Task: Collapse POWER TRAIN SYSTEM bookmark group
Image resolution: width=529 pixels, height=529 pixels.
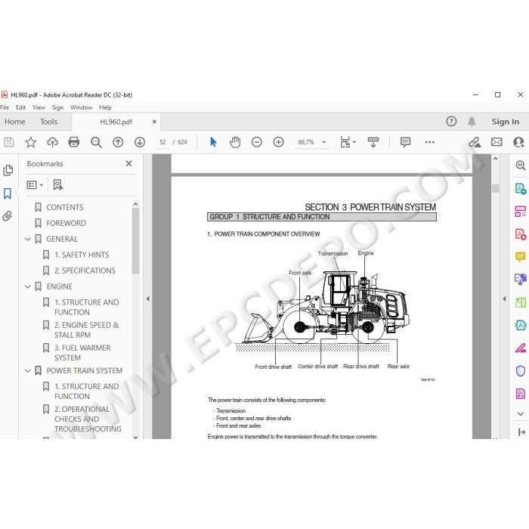Action: click(28, 371)
